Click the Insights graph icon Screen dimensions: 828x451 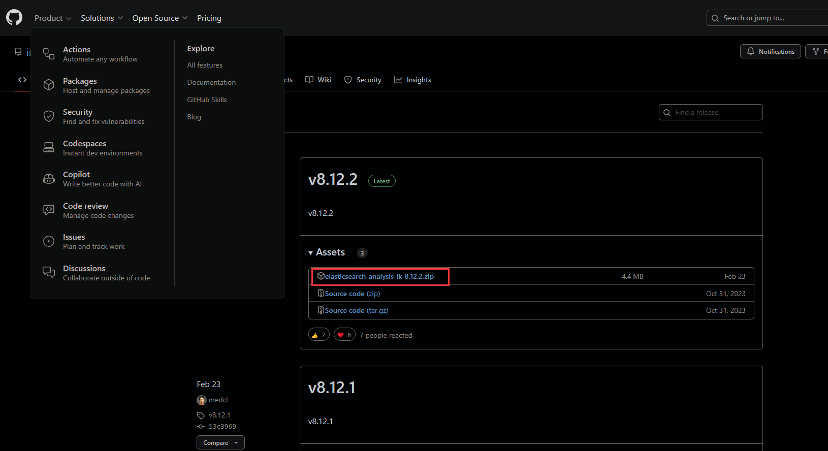point(398,80)
